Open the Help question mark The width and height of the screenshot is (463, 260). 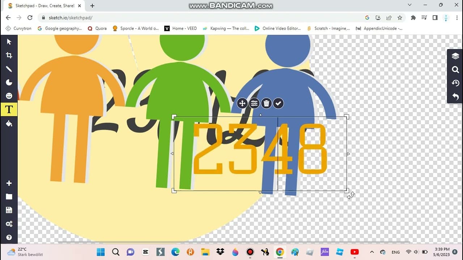pyautogui.click(x=9, y=238)
